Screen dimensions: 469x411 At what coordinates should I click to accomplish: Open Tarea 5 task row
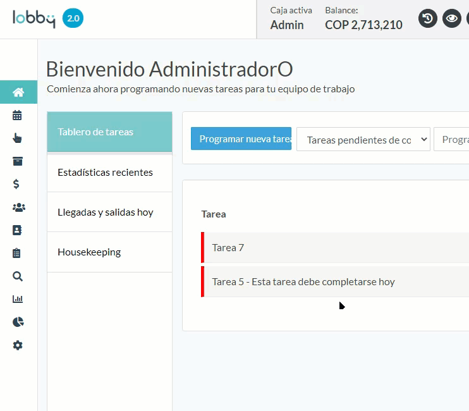(335, 282)
